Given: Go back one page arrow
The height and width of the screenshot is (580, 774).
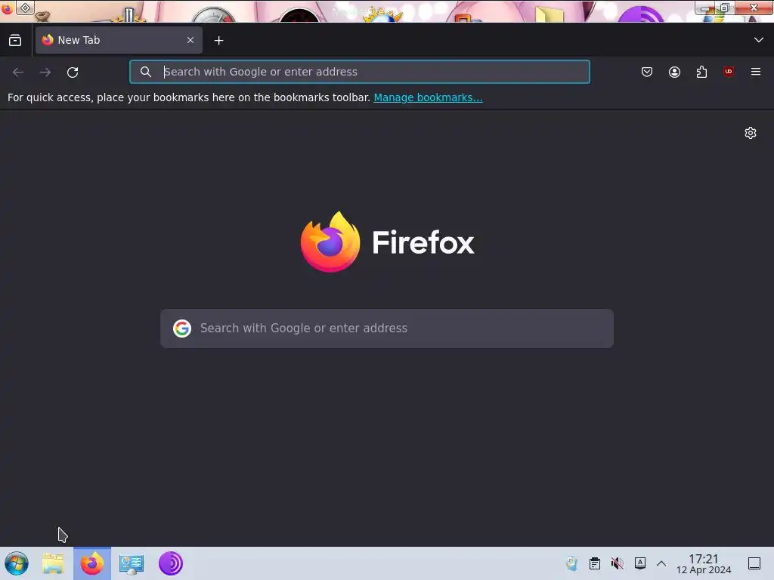Looking at the screenshot, I should [18, 72].
